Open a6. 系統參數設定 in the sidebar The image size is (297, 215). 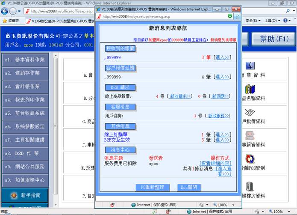24,126
